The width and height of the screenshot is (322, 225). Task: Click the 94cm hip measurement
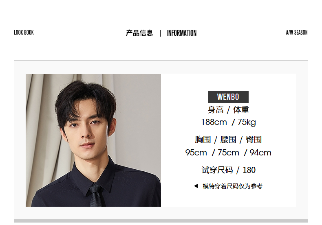click(260, 153)
